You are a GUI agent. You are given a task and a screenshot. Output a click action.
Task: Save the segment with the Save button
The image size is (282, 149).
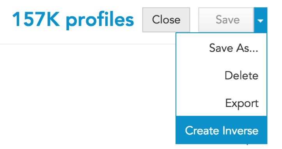(226, 20)
